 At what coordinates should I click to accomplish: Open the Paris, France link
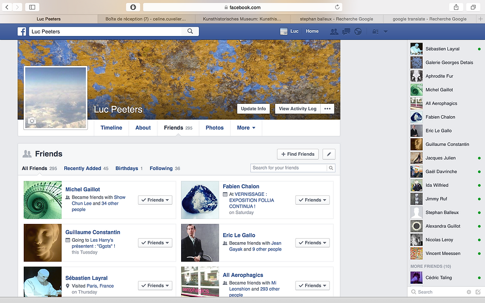(x=100, y=286)
